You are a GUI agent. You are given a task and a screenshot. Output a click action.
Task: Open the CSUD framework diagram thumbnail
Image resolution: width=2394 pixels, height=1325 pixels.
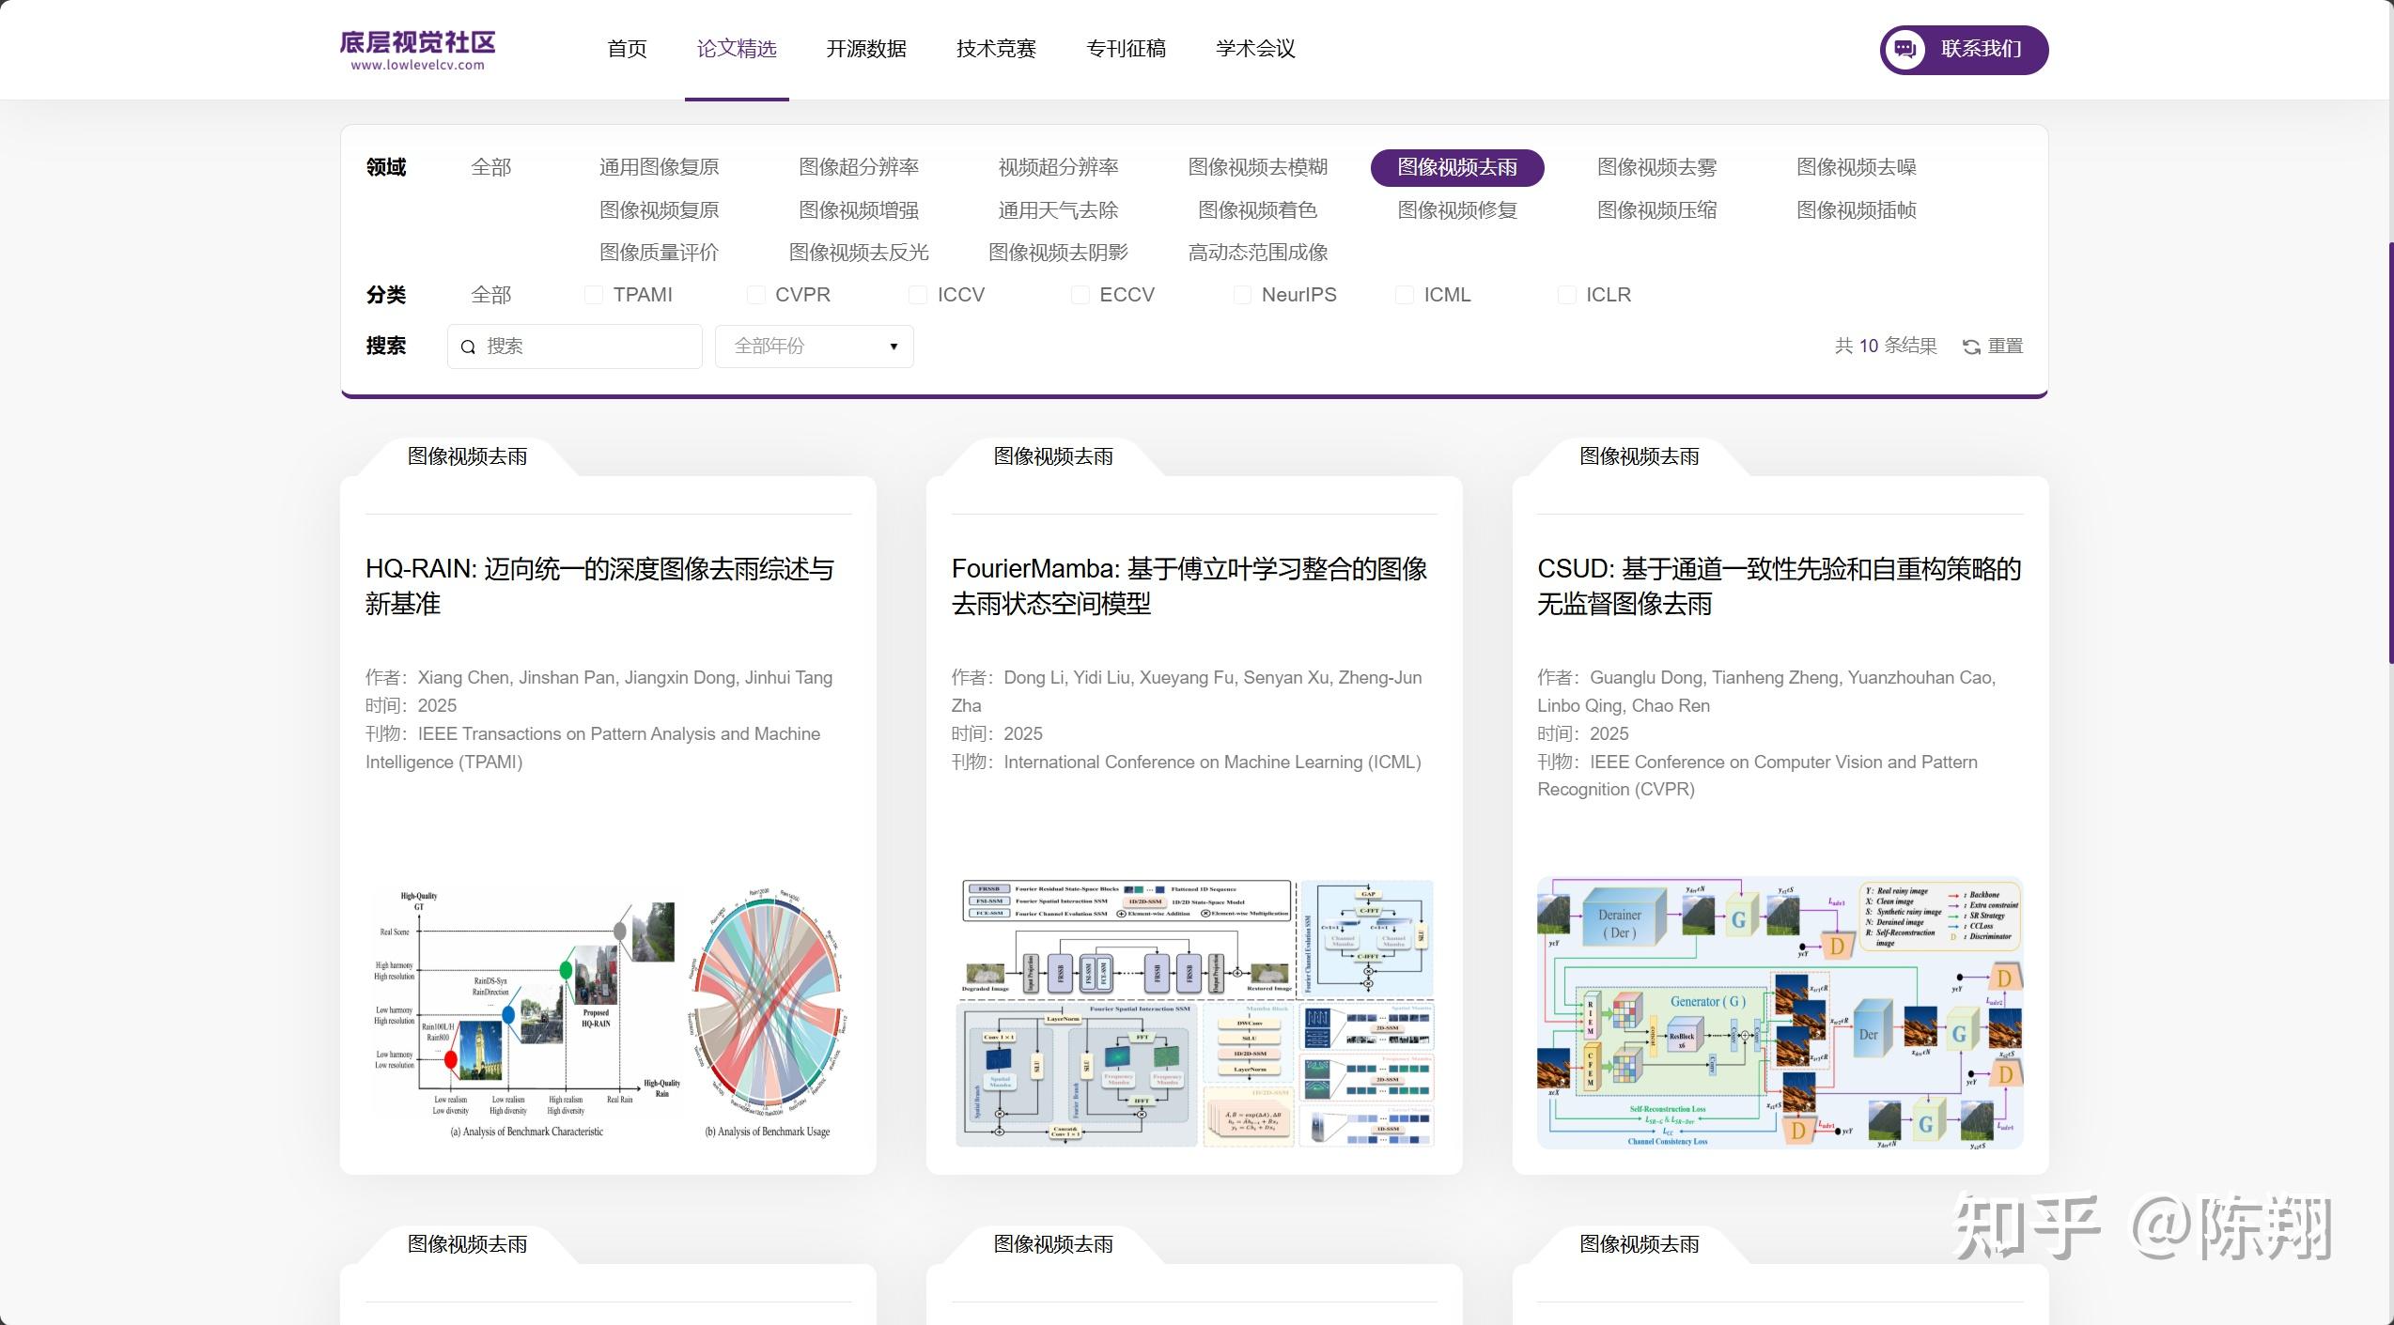click(1780, 1012)
